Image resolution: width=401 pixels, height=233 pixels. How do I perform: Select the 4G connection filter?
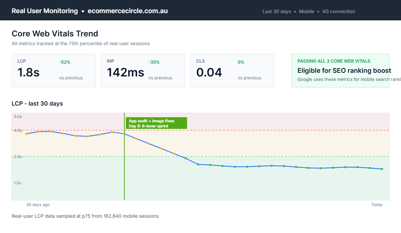pyautogui.click(x=339, y=12)
